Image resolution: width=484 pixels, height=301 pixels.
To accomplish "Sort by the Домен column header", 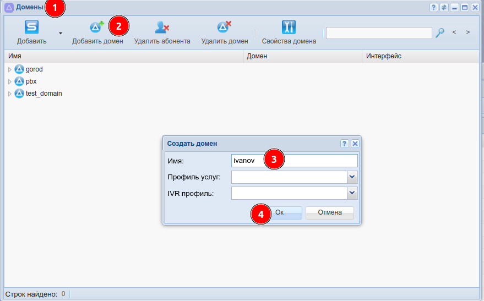I will [302, 57].
